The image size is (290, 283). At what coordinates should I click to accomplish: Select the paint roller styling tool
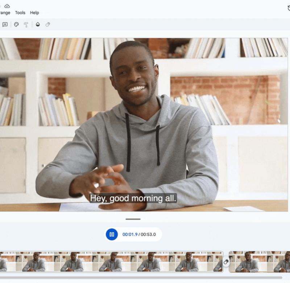click(x=26, y=25)
